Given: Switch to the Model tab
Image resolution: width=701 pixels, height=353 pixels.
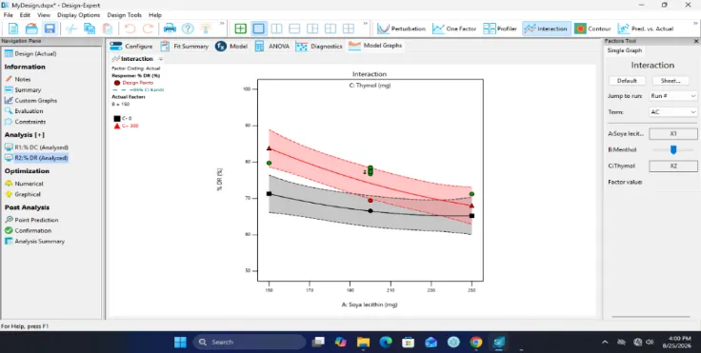Looking at the screenshot, I should 231,46.
